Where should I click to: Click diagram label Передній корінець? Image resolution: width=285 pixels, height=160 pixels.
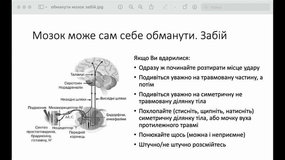click(x=77, y=134)
